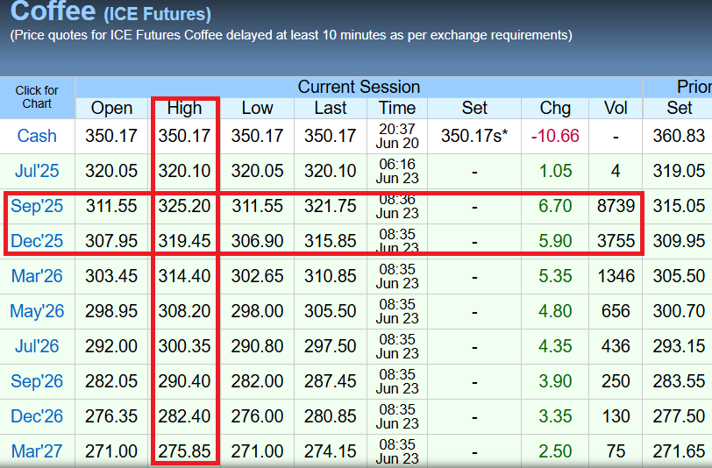Select Cash change value -10.66

coord(555,136)
